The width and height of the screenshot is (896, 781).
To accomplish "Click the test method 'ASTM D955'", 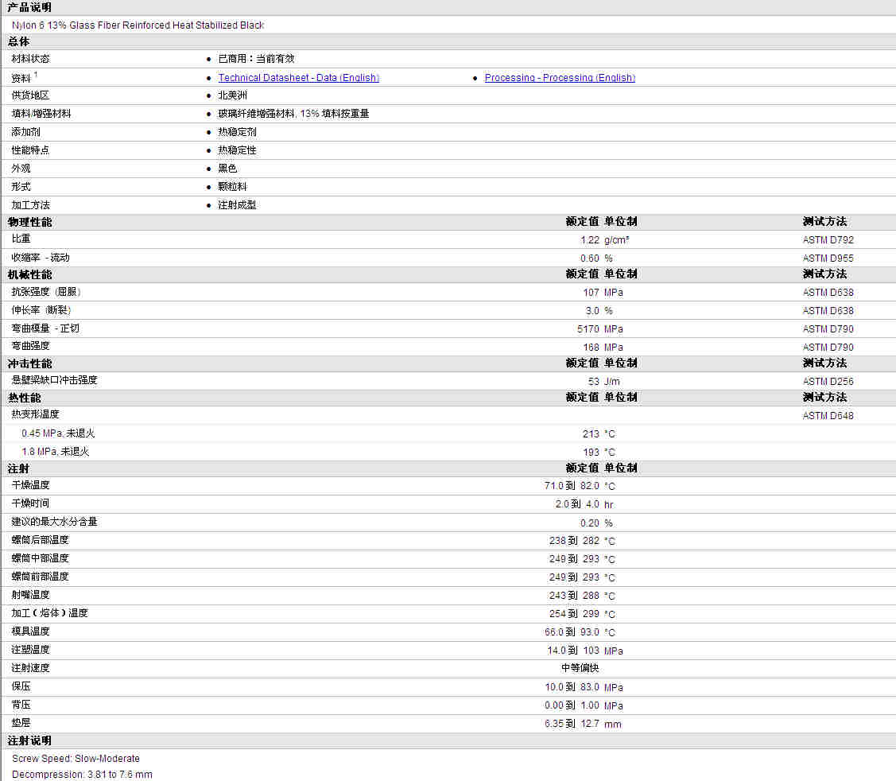I will pos(828,258).
